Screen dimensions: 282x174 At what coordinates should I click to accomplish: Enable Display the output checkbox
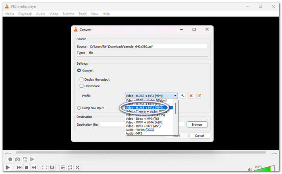coord(81,80)
